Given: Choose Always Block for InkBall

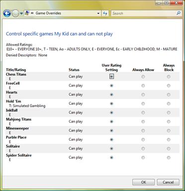Looking at the screenshot, I should click(x=169, y=112).
